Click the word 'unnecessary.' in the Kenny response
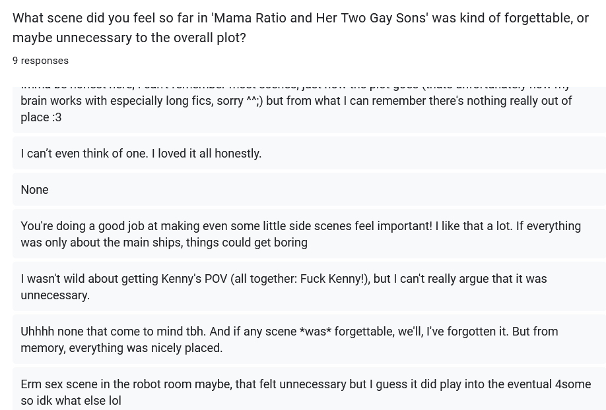Image resolution: width=606 pixels, height=410 pixels. coord(55,295)
